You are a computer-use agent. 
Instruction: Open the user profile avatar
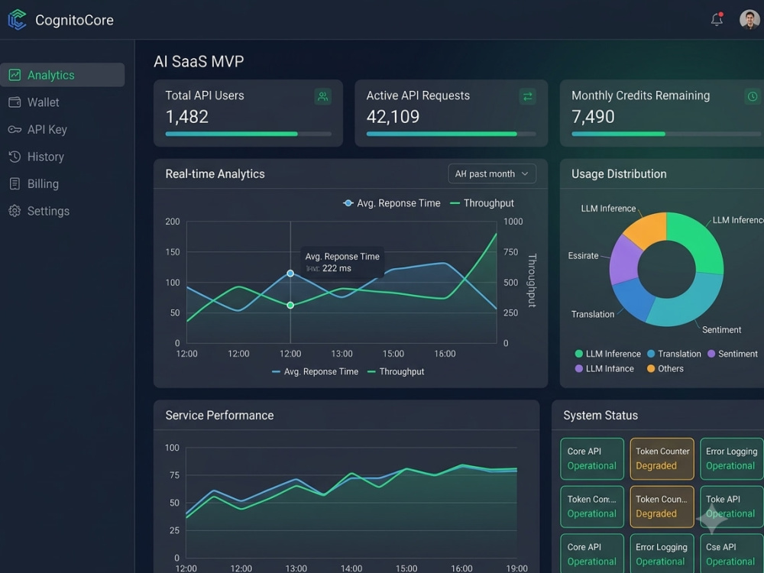tap(749, 20)
